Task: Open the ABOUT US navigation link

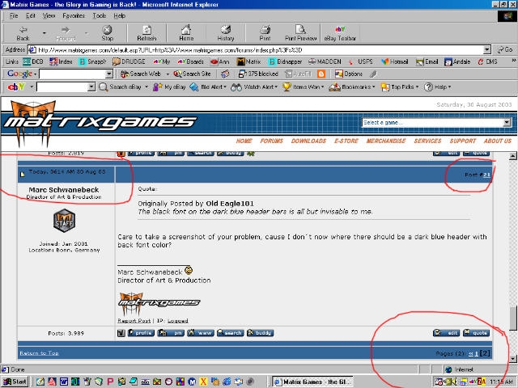Action: (498, 141)
